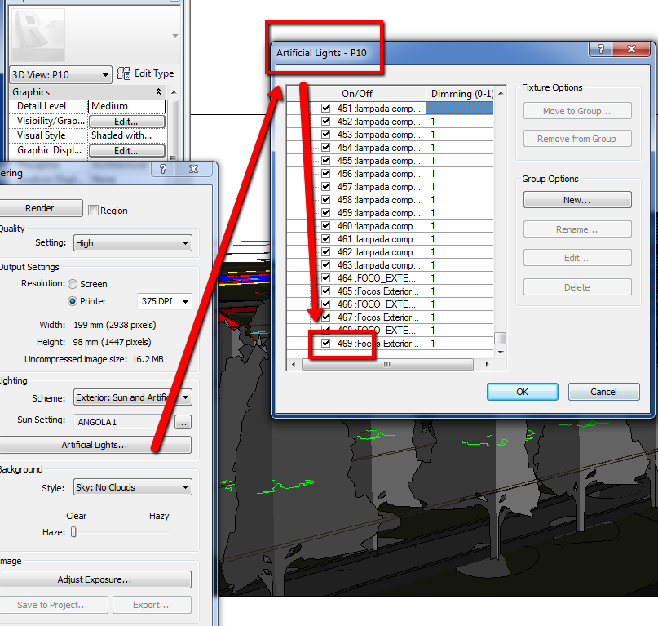
Task: Open the 375 DPI dropdown
Action: point(165,301)
